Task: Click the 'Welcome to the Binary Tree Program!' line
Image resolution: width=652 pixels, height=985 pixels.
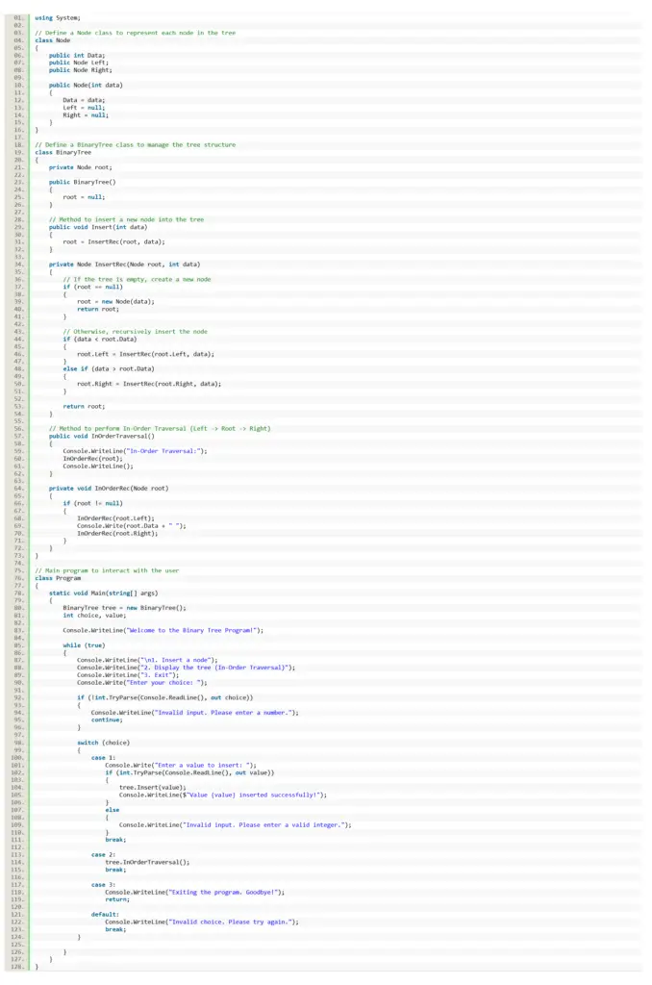Action: [x=163, y=630]
